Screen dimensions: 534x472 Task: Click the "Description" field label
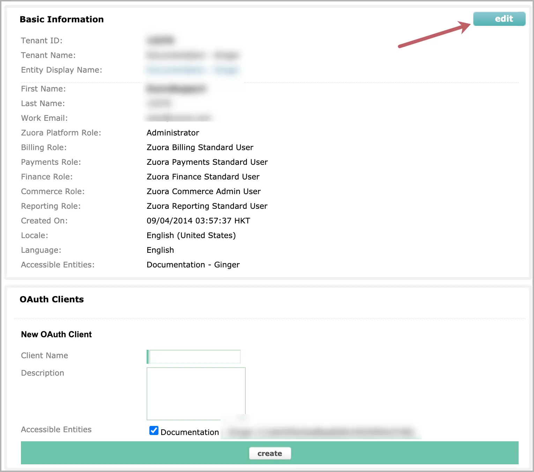point(43,373)
